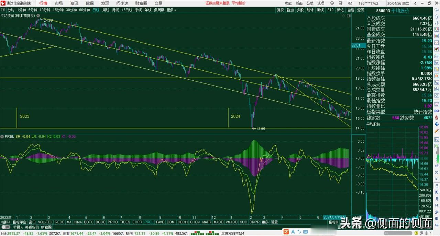Viewport: 440px width, 236px height.
Task: Open the 问小达 menu
Action: click(x=122, y=3)
